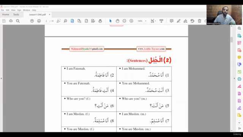
Task: Open purple Compress PDF tool in right pane
Action: [x=239, y=101]
